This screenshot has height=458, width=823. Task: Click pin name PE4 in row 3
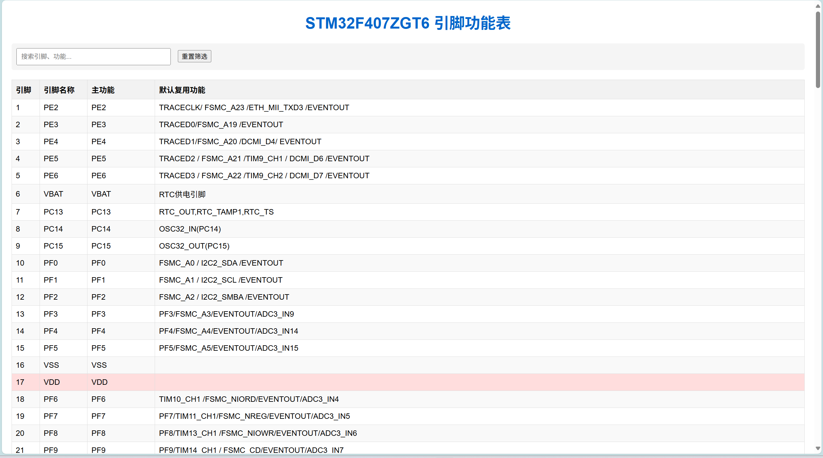pos(63,142)
